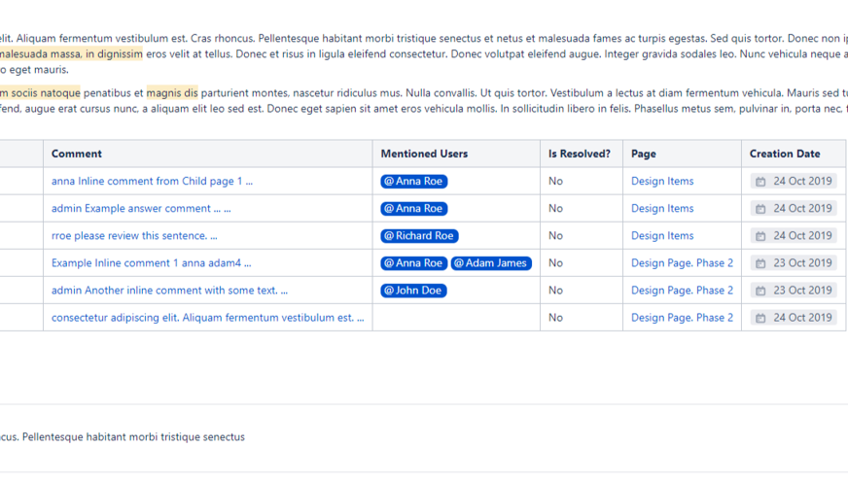The image size is (848, 482).
Task: Click calendar icon in the admin Example answer row
Action: click(760, 209)
